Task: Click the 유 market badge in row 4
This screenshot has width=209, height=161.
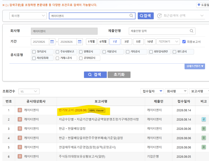Action: pos(20,138)
